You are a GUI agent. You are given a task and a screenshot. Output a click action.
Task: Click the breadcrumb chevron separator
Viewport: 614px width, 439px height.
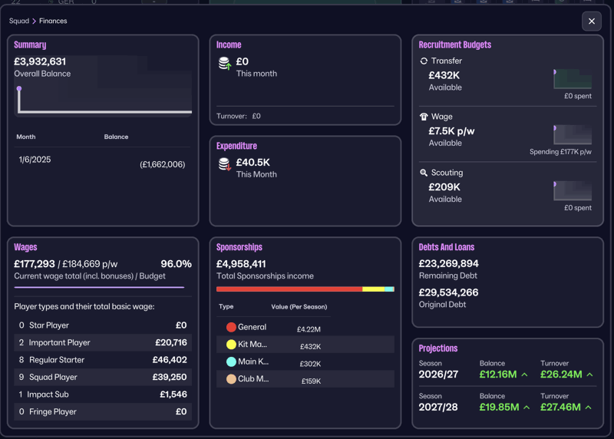[x=34, y=21]
